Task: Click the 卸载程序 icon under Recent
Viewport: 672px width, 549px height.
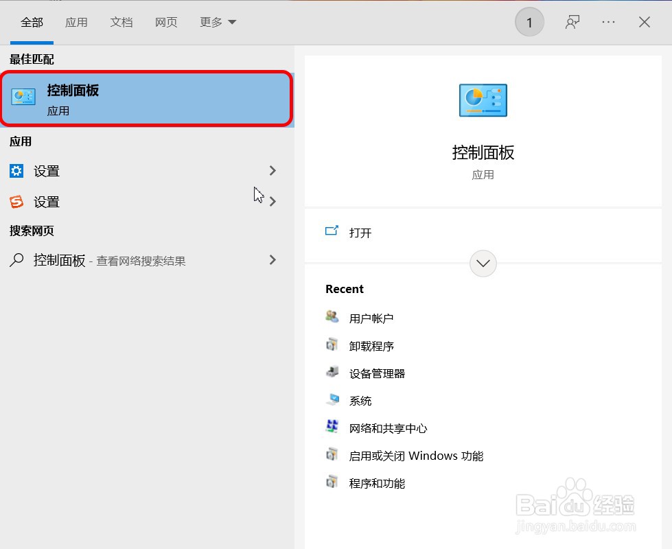Action: click(332, 346)
